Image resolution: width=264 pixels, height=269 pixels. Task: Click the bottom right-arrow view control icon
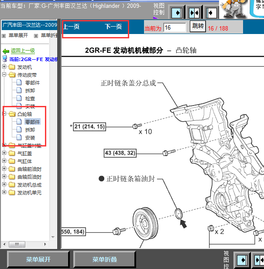click(242, 260)
